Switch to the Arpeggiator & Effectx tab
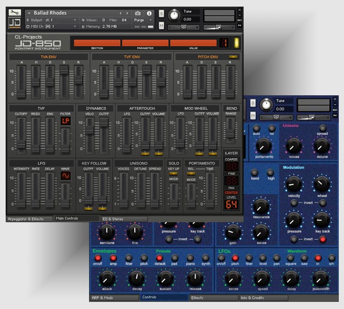Screen dimensions: 344x309 29,219
